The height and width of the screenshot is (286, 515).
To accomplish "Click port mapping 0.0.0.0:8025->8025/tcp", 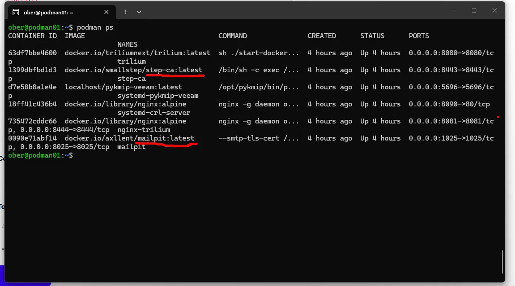I will (65, 147).
